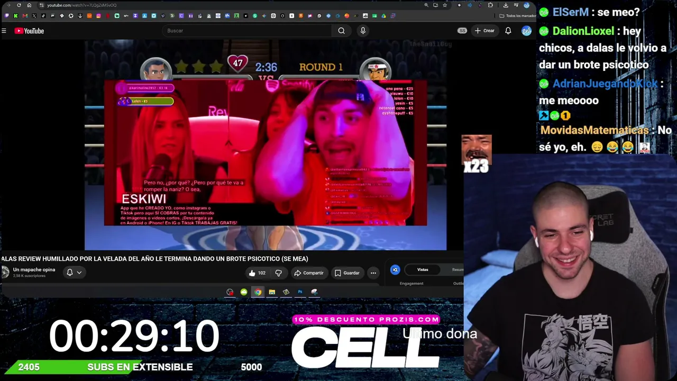Open the Twitch bookmark
Image resolution: width=677 pixels, height=381 pixels.
[7, 16]
